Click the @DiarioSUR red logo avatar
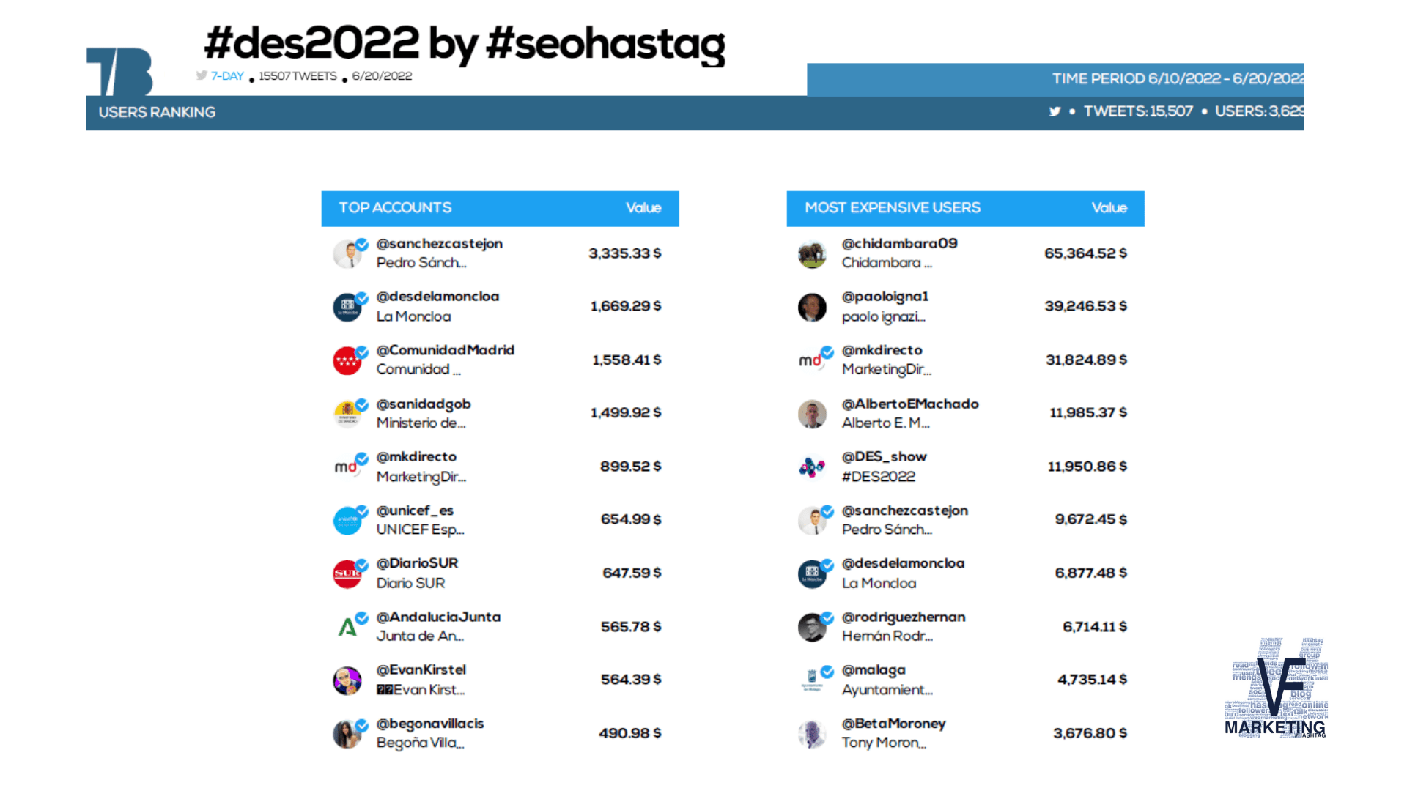 pos(347,573)
